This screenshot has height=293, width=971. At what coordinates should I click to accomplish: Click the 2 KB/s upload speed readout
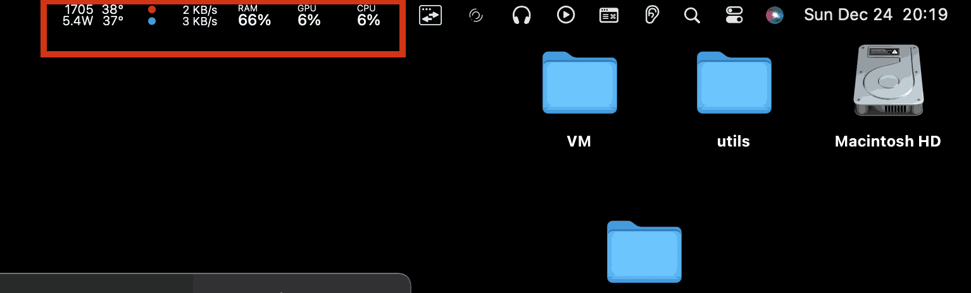[200, 10]
